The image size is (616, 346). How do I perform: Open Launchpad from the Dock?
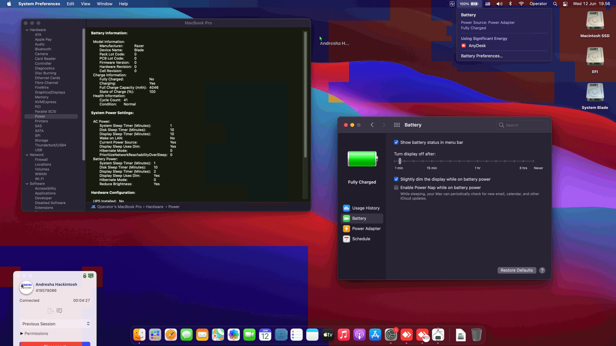pos(155,335)
